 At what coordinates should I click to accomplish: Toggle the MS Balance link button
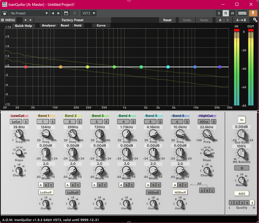click(x=242, y=168)
